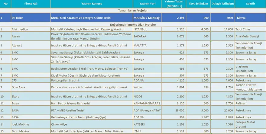Click the 'Firma Adı' column header
This screenshot has height=134, width=266.
point(31,4)
